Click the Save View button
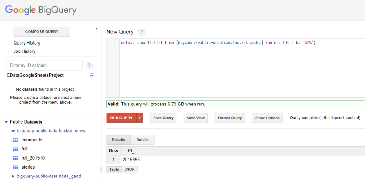The width and height of the screenshot is (365, 181). pyautogui.click(x=196, y=118)
